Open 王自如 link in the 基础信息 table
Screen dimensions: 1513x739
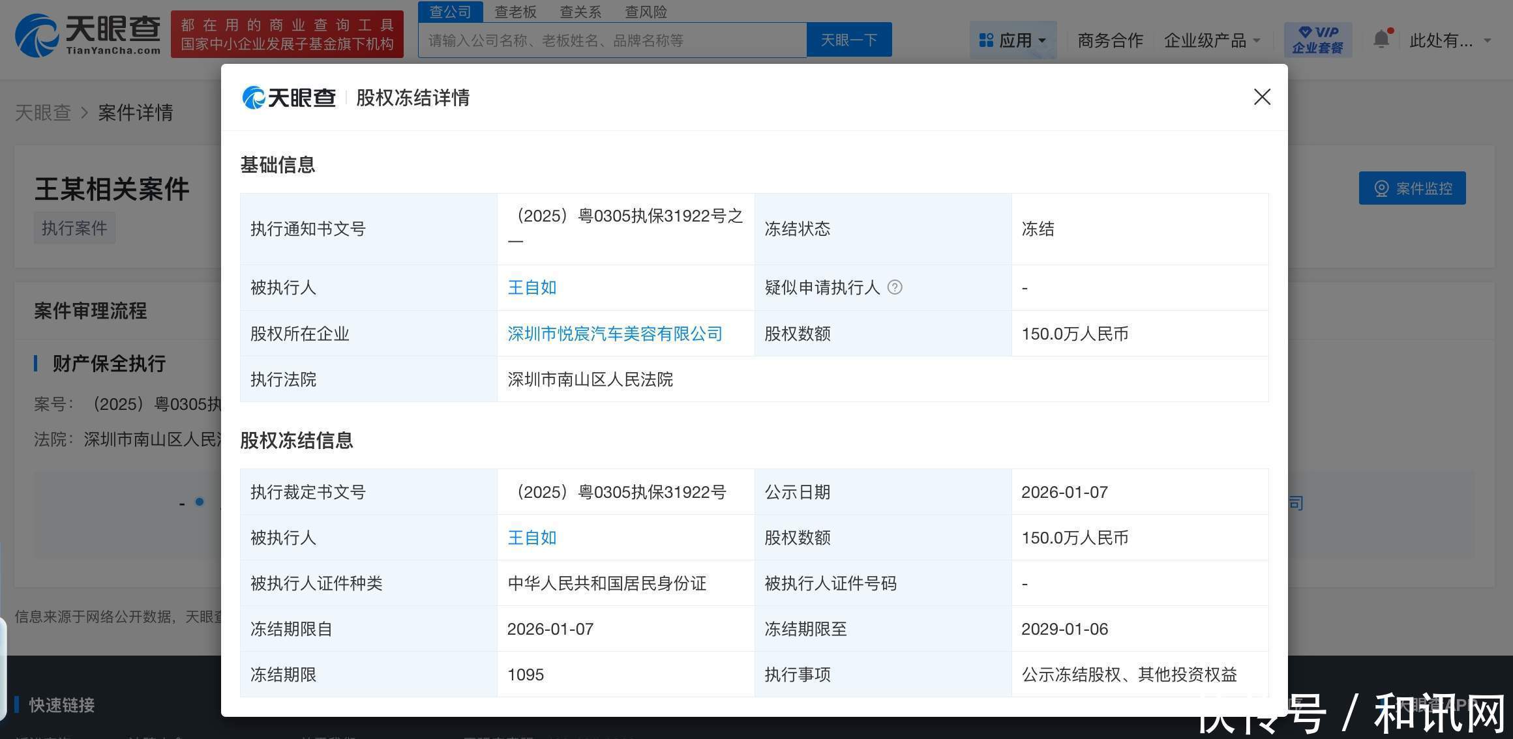click(x=532, y=287)
